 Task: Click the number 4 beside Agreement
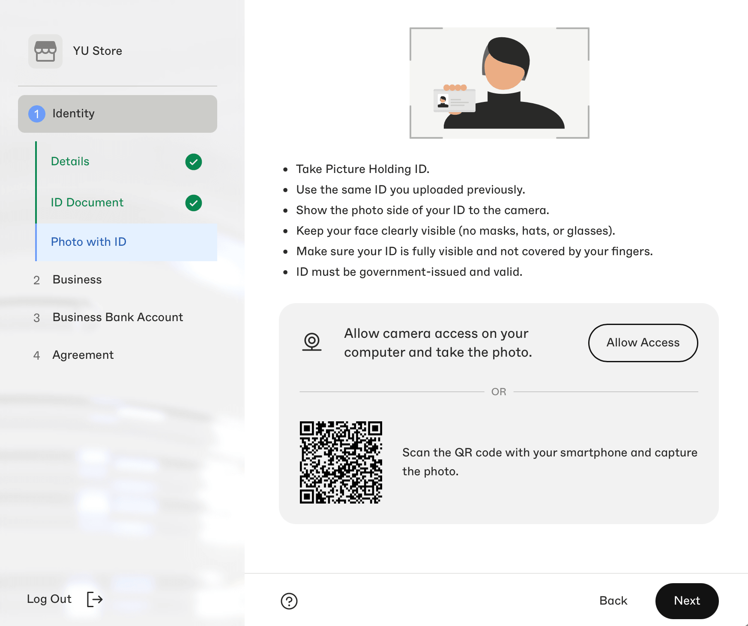tap(37, 355)
